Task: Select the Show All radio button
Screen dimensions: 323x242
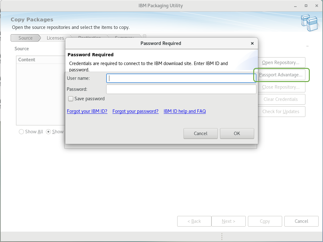Action: (x=21, y=132)
